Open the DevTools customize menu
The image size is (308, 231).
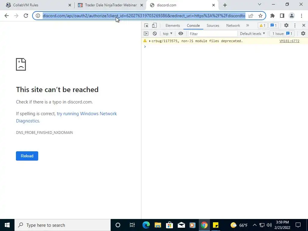coord(295,25)
